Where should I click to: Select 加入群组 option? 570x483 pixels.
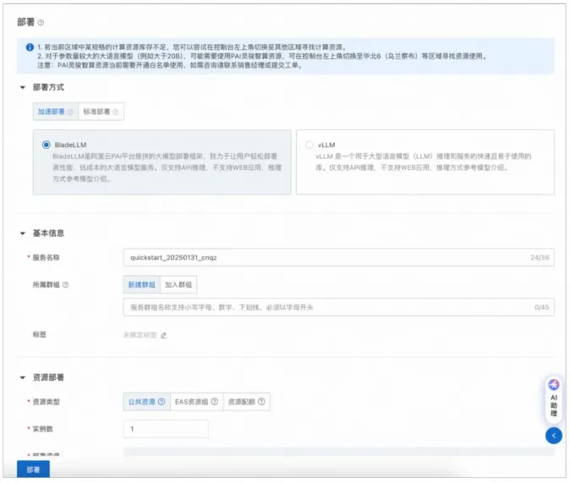pos(178,284)
